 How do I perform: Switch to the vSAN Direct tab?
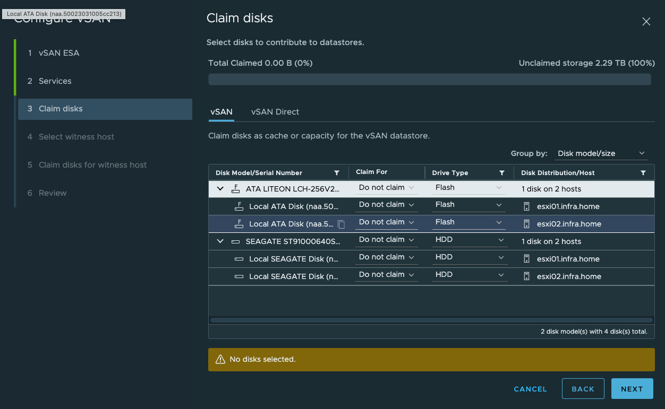(275, 112)
